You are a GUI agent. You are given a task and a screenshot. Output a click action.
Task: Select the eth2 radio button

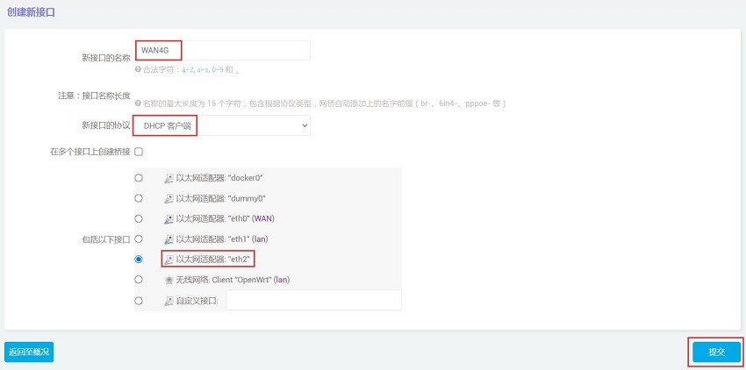[x=139, y=260]
